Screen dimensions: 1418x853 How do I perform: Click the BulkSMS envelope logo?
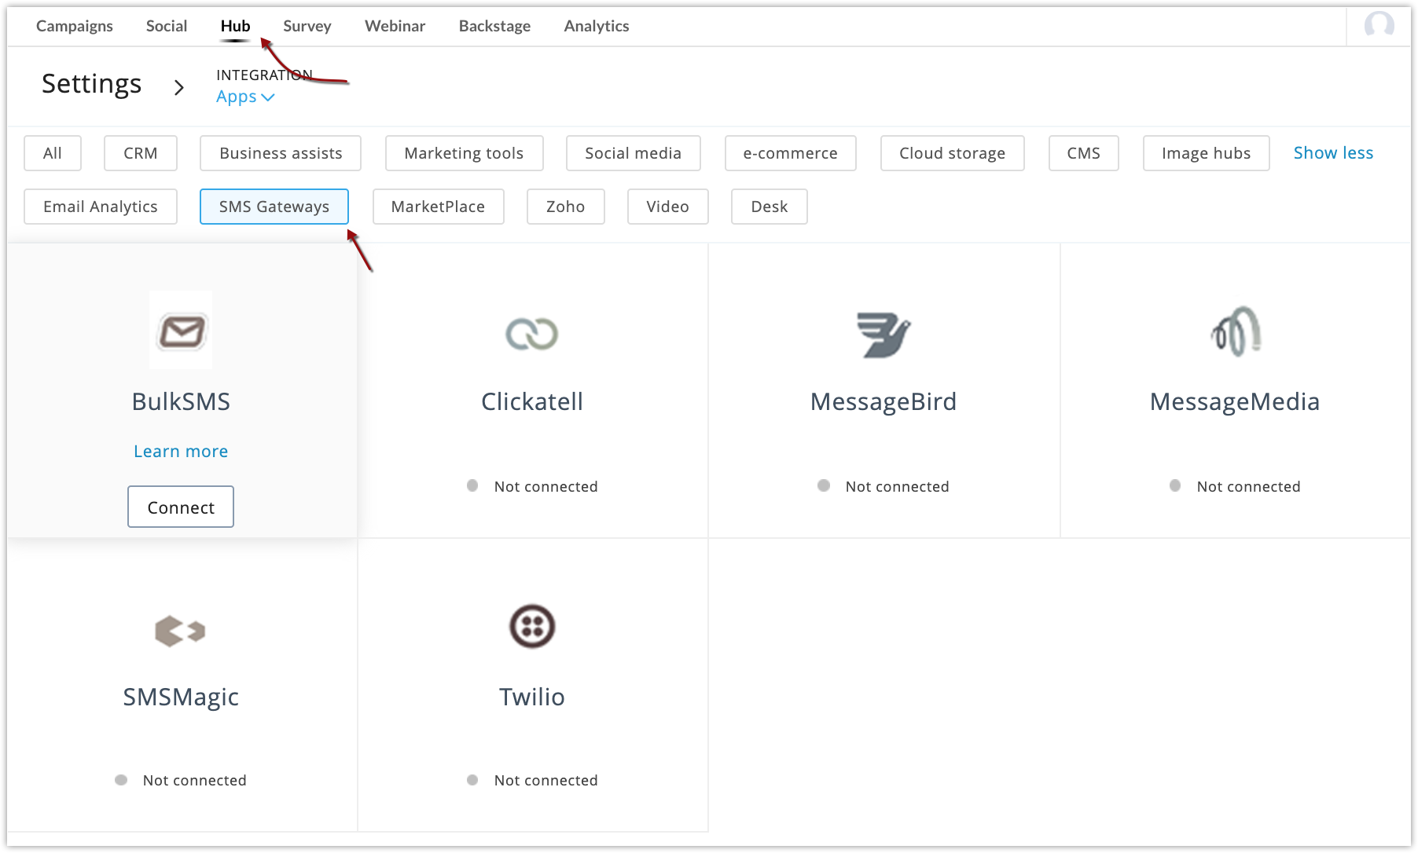[x=182, y=331]
